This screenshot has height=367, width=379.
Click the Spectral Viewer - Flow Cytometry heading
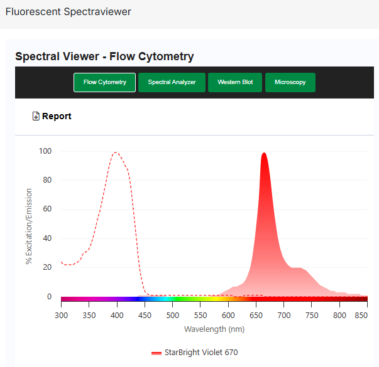tap(104, 56)
